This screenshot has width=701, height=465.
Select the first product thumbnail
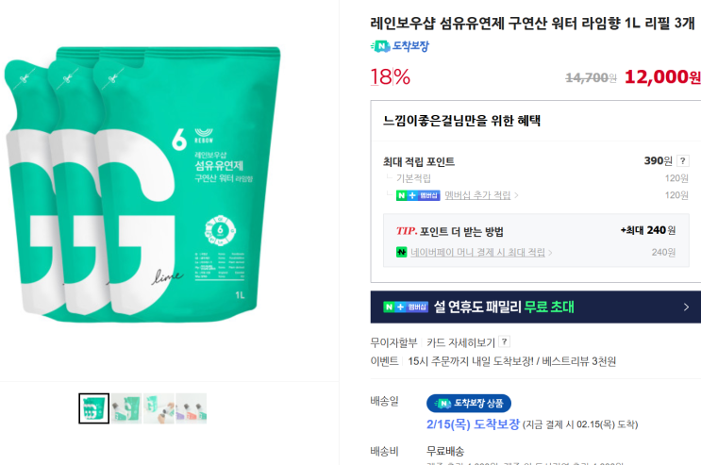pyautogui.click(x=94, y=408)
